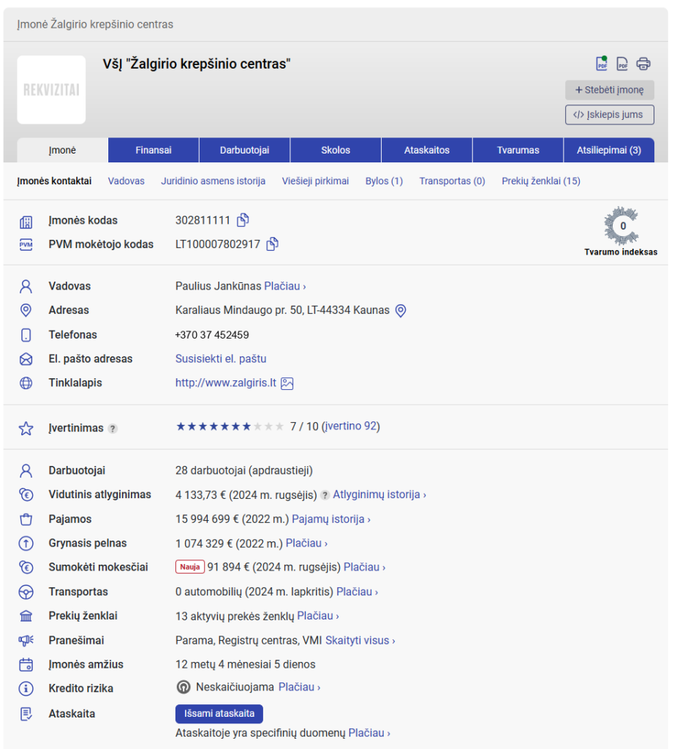Image resolution: width=677 pixels, height=749 pixels.
Task: Download PDF with green dot icon
Action: point(602,64)
